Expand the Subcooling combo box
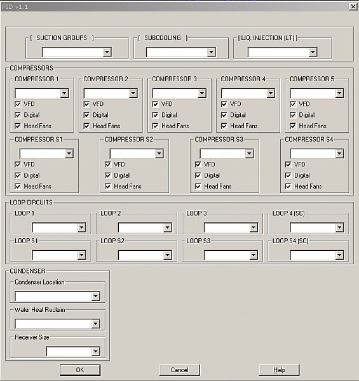Viewport: 359px width, 381px height. 180,52
